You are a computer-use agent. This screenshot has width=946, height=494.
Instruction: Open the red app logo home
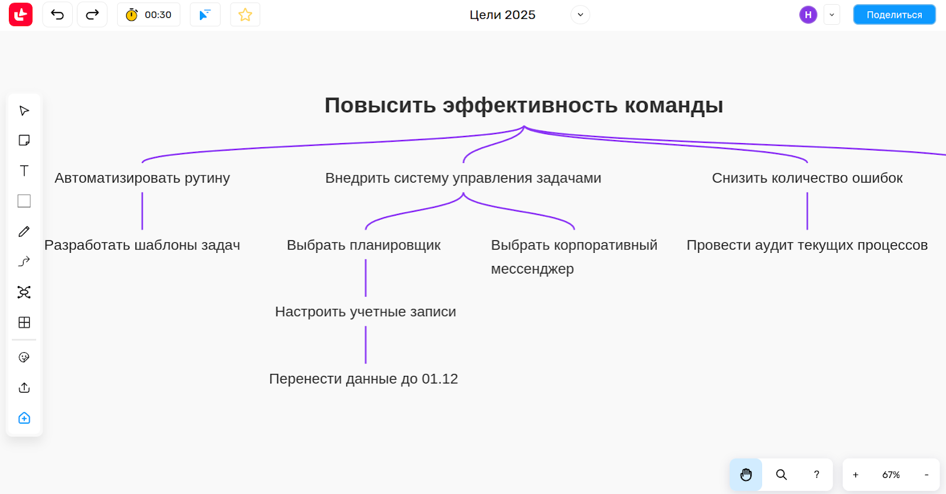click(x=21, y=15)
